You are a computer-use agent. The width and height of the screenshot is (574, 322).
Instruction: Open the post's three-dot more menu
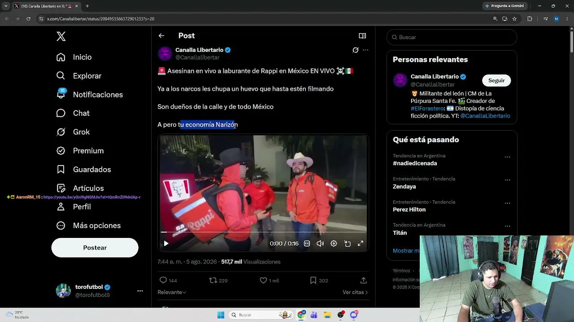365,50
